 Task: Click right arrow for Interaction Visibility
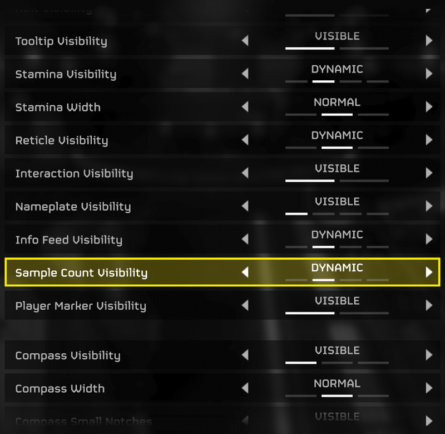tap(429, 173)
